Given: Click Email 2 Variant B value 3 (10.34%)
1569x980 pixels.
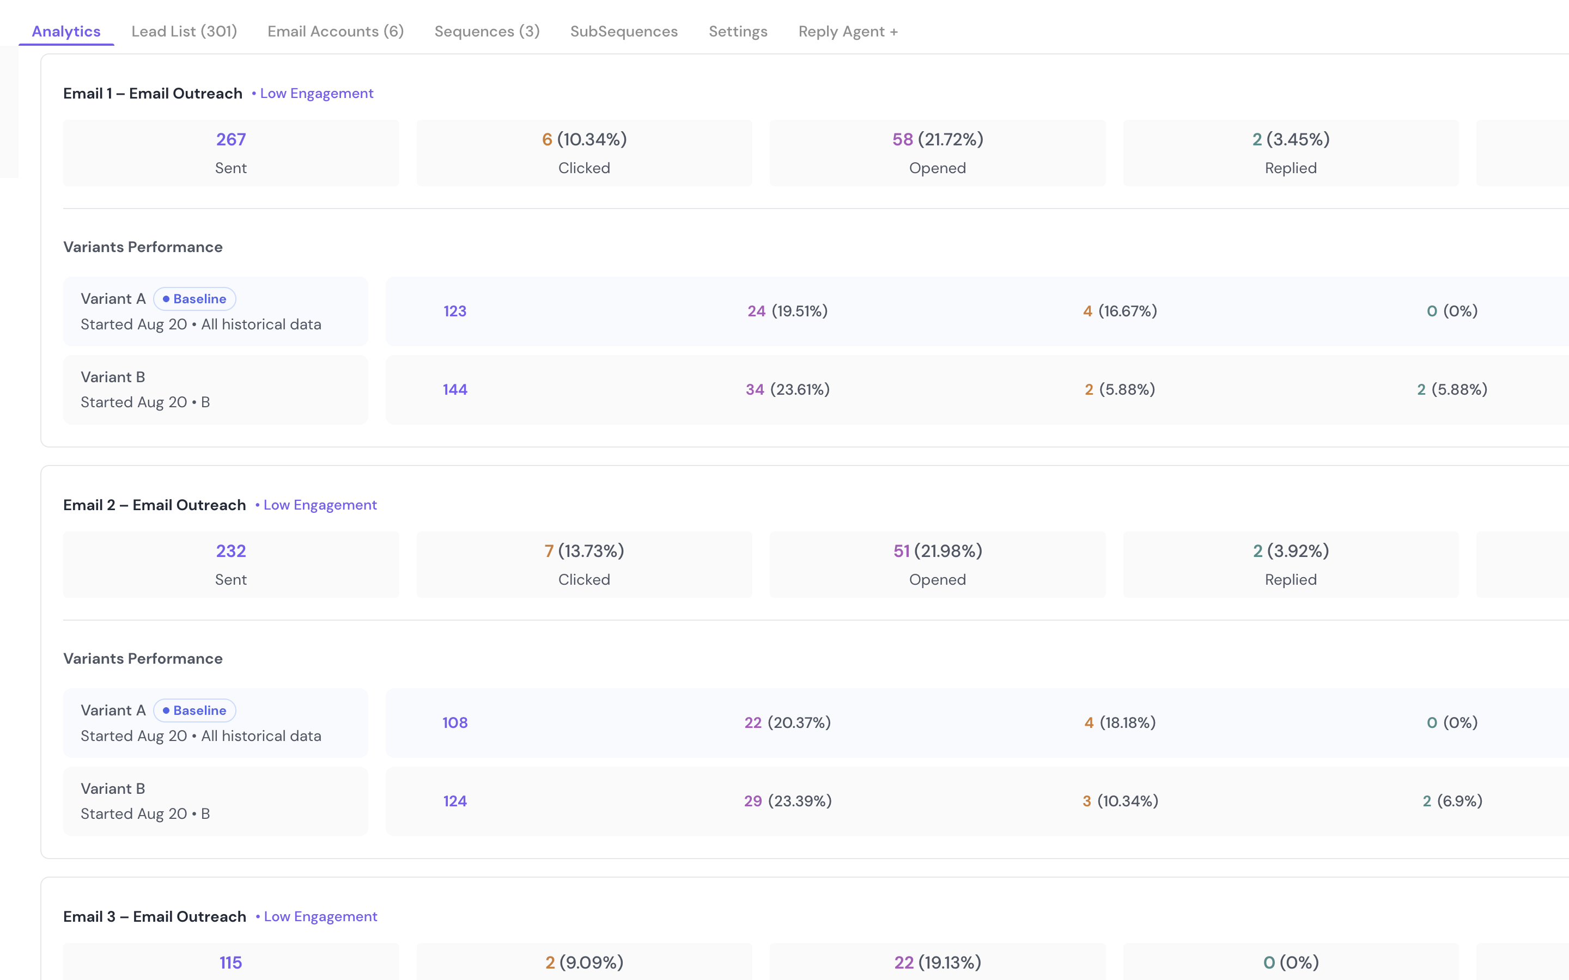Looking at the screenshot, I should coord(1120,801).
